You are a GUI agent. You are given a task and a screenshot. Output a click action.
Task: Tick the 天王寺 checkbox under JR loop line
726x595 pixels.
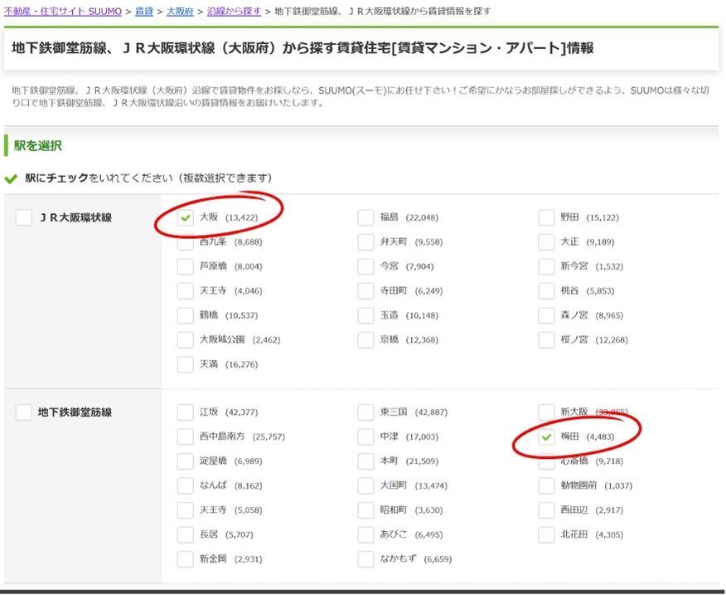click(186, 291)
